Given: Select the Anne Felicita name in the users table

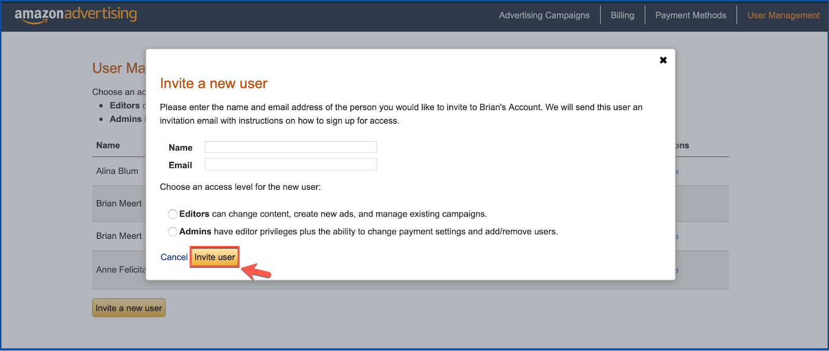Looking at the screenshot, I should tap(121, 270).
